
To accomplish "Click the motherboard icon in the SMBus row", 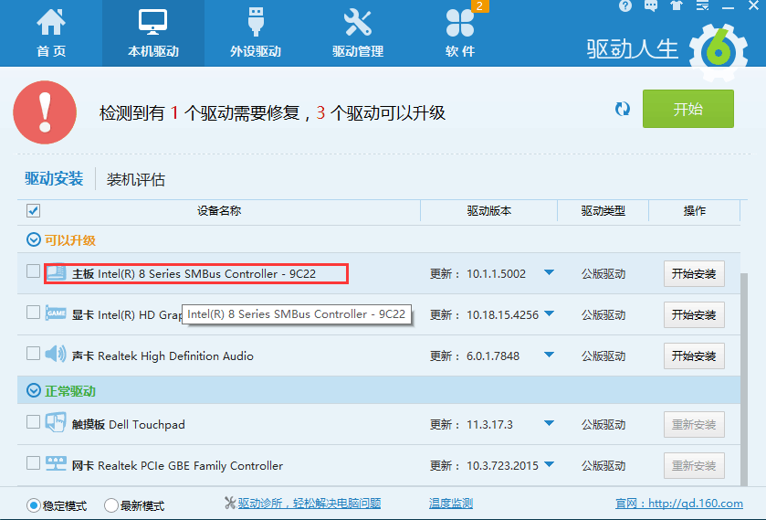I will 57,272.
